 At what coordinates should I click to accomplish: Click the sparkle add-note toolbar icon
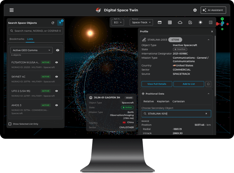pos(190,22)
